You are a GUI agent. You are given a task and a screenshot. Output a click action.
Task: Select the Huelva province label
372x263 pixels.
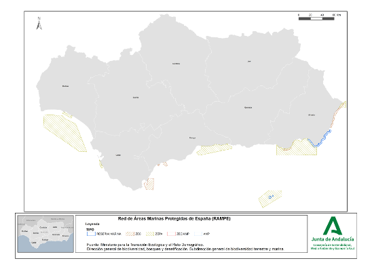[x=65, y=86]
